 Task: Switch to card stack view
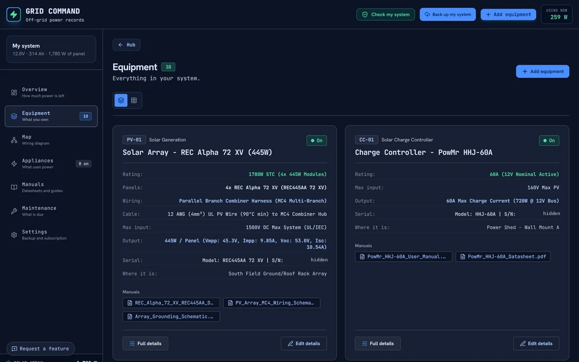tap(121, 100)
